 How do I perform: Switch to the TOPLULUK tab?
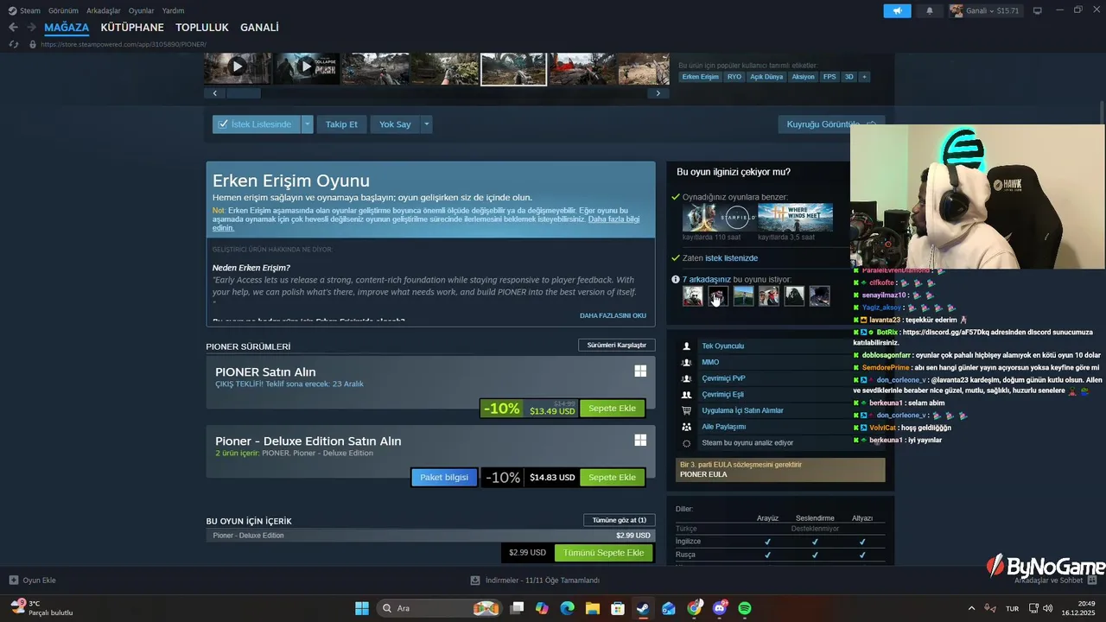pos(202,28)
